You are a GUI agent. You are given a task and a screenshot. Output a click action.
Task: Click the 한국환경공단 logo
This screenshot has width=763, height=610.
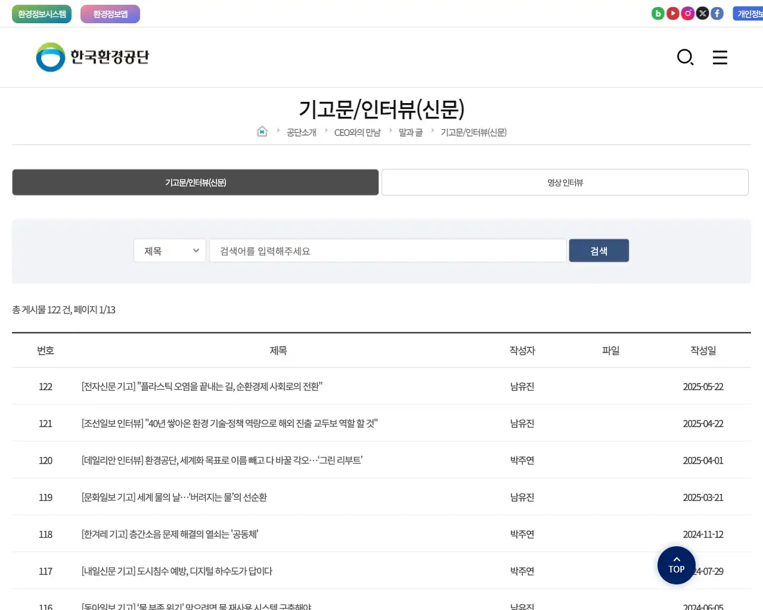pos(91,57)
